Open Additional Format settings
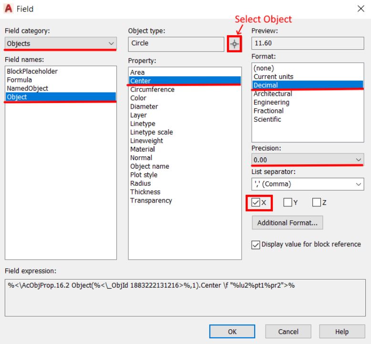The image size is (371, 344). click(287, 223)
